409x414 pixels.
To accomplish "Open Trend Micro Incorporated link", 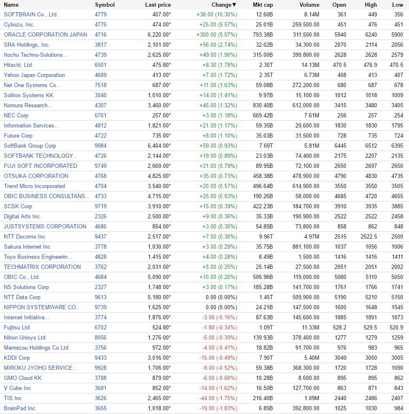I will (35, 186).
